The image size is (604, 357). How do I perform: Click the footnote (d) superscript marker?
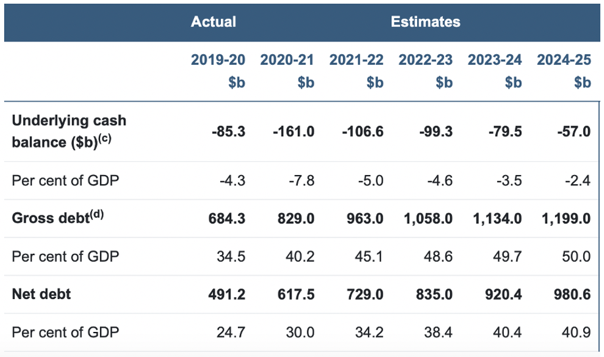(96, 214)
